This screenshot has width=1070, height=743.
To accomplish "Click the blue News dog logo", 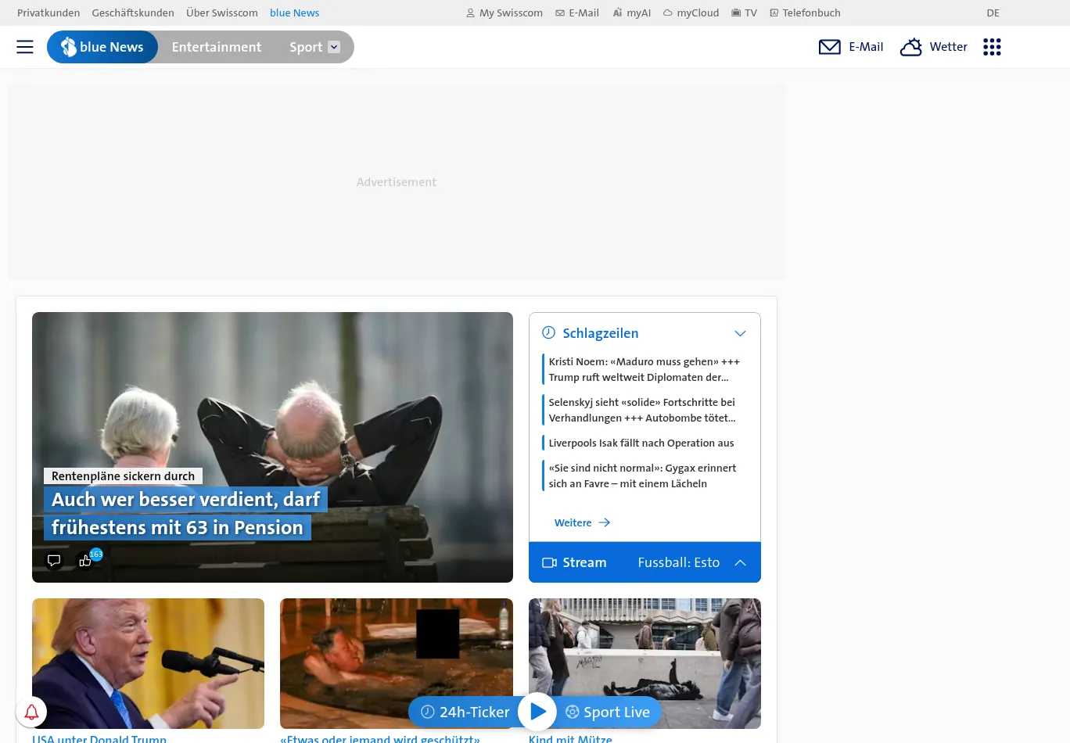I will click(x=69, y=46).
